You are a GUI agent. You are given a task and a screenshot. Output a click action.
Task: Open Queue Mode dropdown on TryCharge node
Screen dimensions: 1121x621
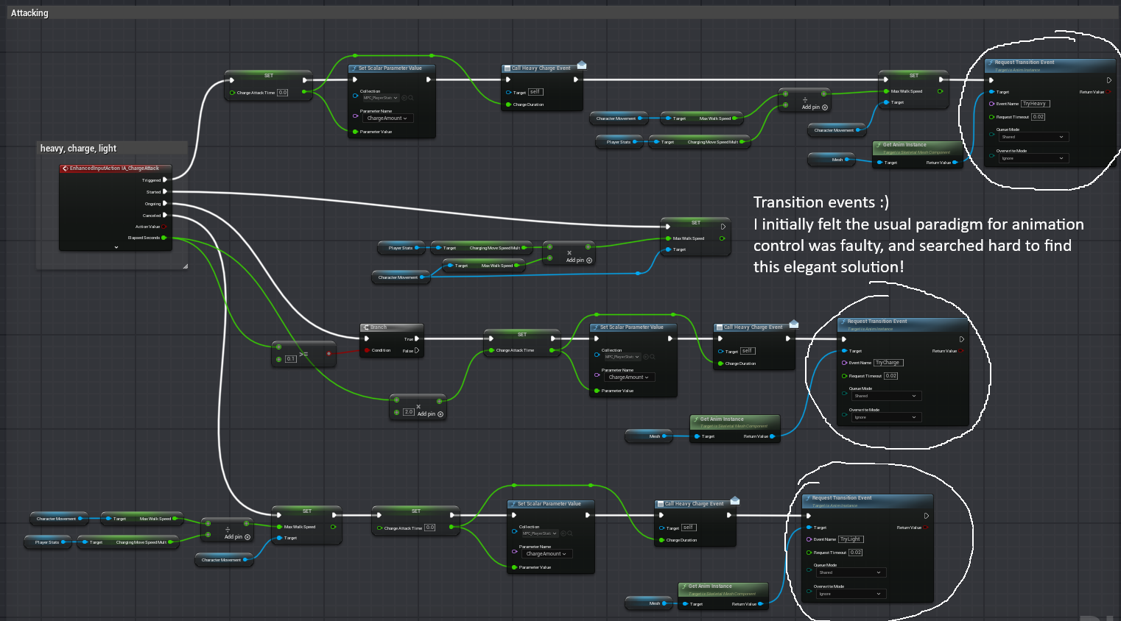[x=887, y=396]
